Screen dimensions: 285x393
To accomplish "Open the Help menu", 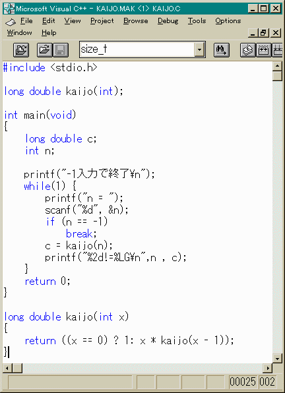I will [x=49, y=33].
